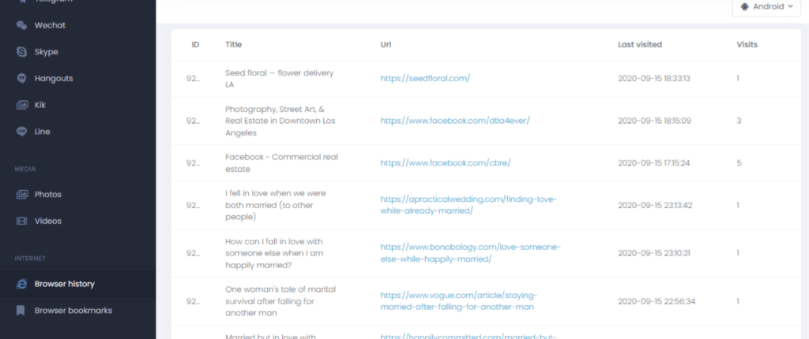
Task: Click the Last visited column header
Action: (x=640, y=45)
